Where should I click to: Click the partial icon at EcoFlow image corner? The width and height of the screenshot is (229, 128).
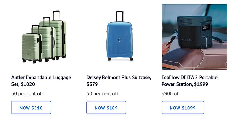click(226, 64)
